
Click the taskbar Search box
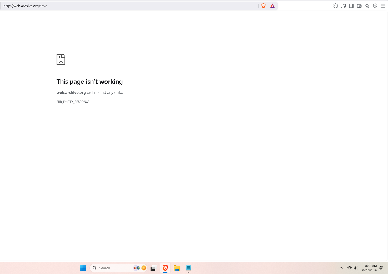pos(118,268)
